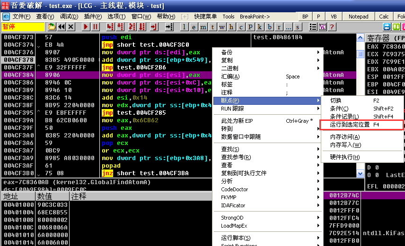Click disassembly scrollbar up arrow
Image resolution: width=405 pixels, height=246 pixels.
[361, 38]
